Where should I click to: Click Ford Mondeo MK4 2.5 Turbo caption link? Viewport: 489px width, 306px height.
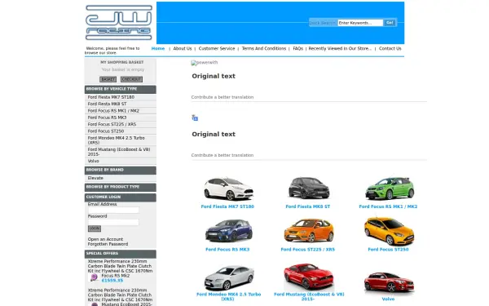228,297
